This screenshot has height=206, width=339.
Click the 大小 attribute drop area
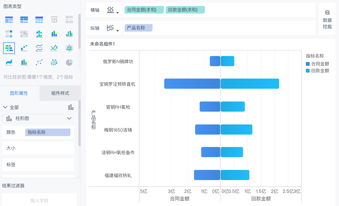38,148
